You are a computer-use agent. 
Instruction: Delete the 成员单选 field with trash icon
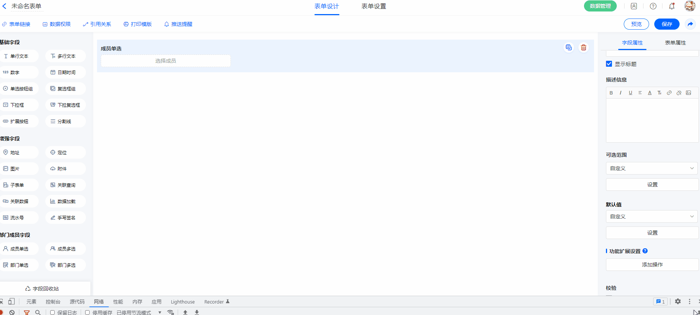pyautogui.click(x=584, y=47)
